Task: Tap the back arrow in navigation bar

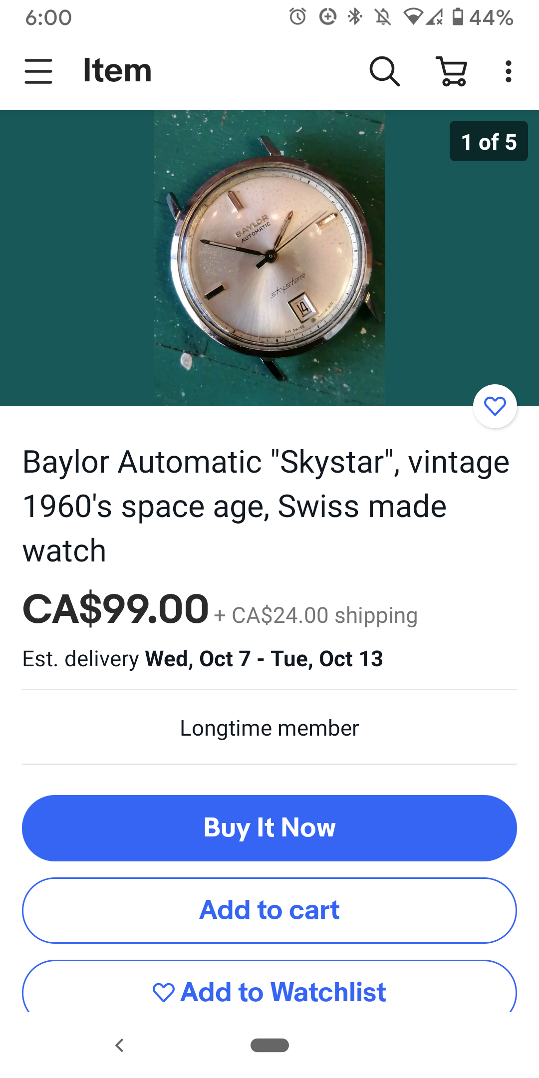Action: [x=119, y=1045]
